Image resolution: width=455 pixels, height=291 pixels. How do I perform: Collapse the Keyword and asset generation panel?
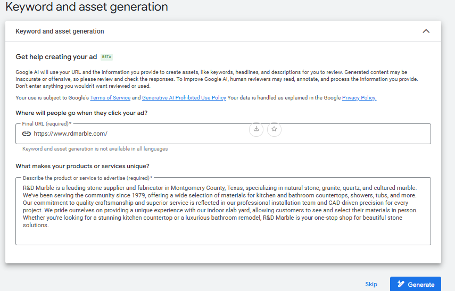(x=426, y=31)
